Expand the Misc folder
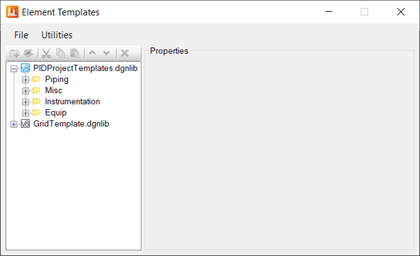Screen dimensions: 420x256 coord(25,91)
